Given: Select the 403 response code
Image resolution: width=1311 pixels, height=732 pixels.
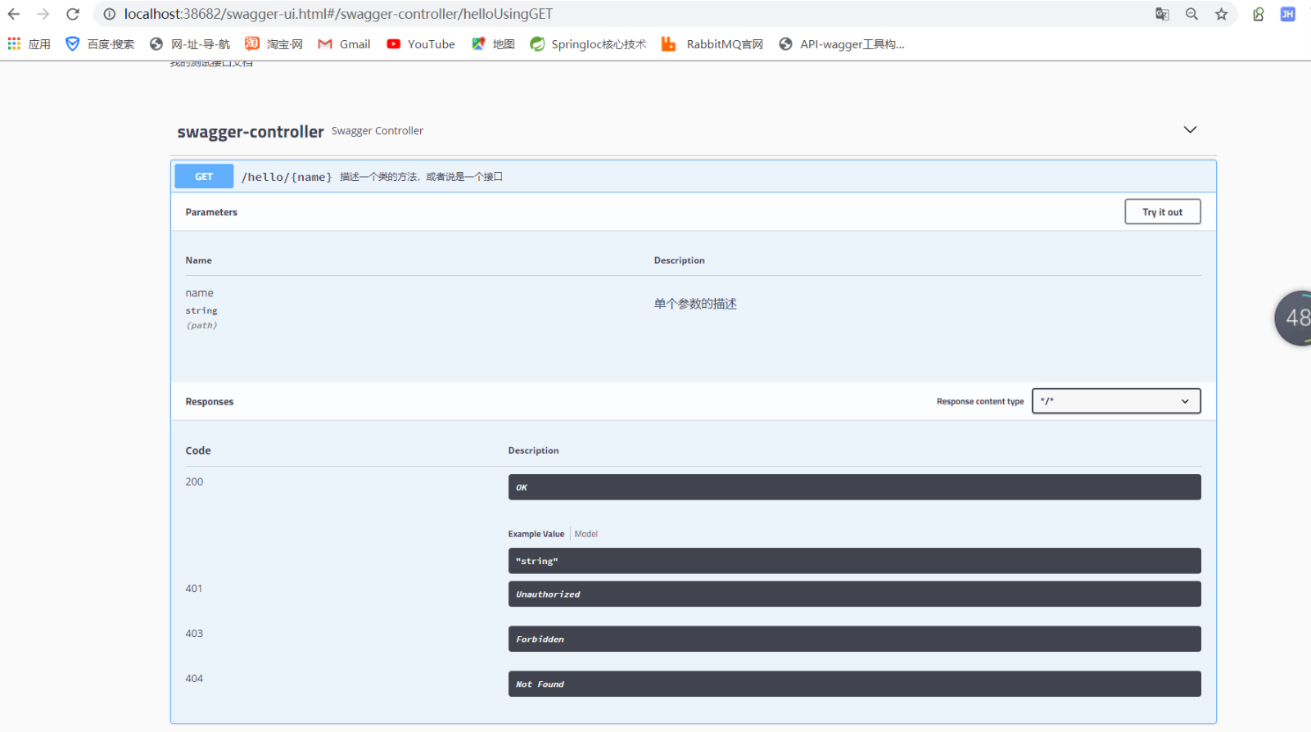Looking at the screenshot, I should 194,634.
